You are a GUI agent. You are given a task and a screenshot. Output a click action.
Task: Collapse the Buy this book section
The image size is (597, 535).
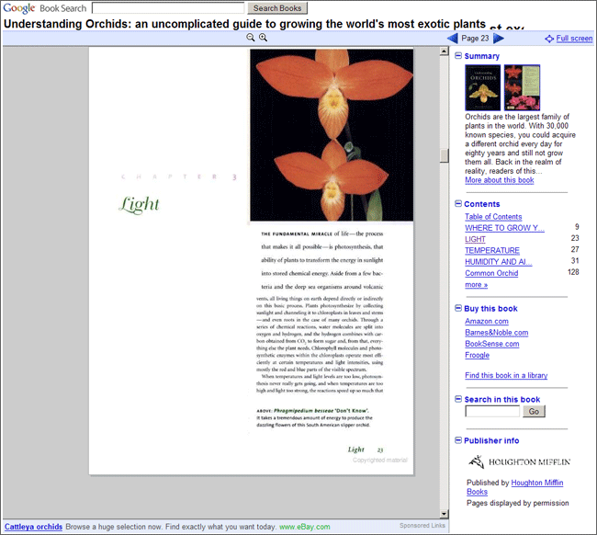pos(458,309)
